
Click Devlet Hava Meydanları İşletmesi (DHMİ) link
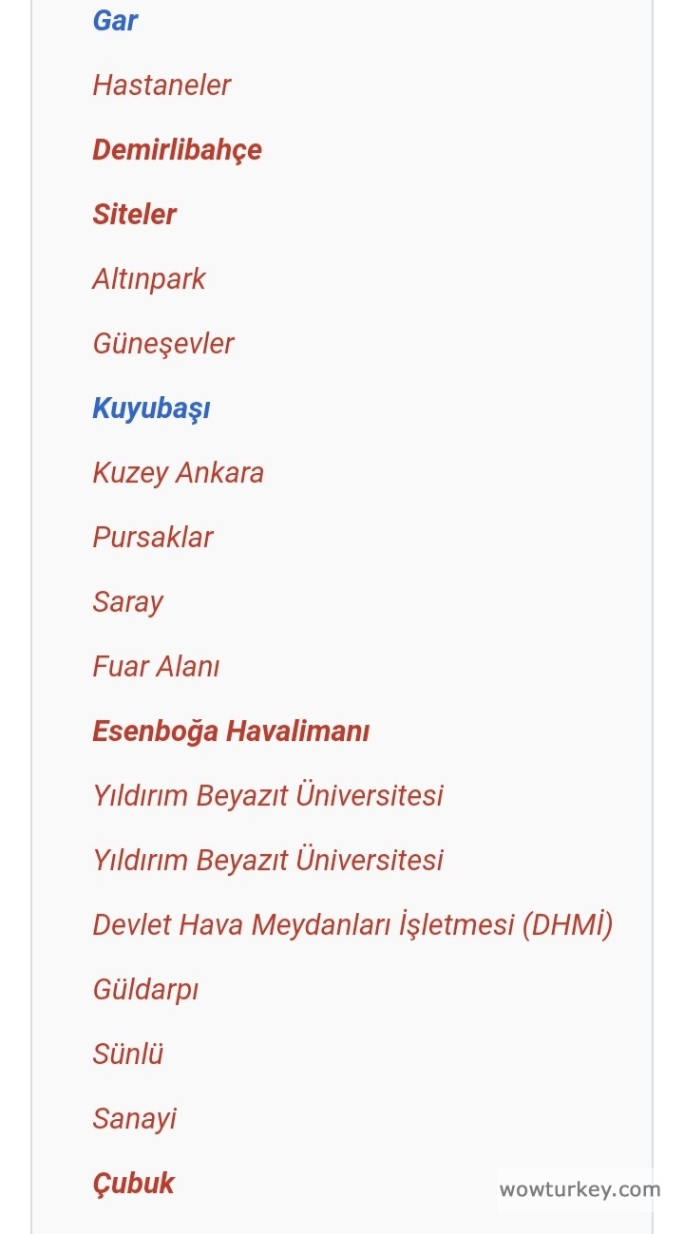click(352, 925)
